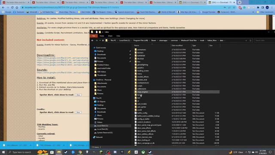Open recent locations dropdown in Explorer
275x155 pixels.
(x=100, y=40)
